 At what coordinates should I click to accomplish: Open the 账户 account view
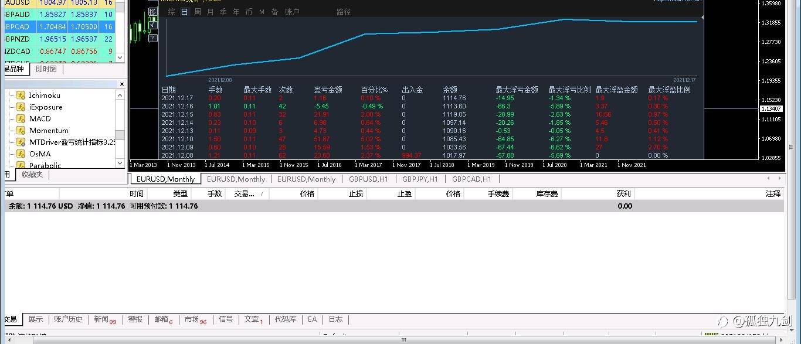[x=292, y=12]
